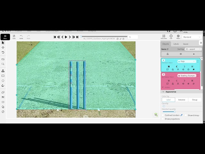Viewport: 205px width, 154px height.
Task: Open the Bowling Stumps label dropdown
Action: click(187, 76)
